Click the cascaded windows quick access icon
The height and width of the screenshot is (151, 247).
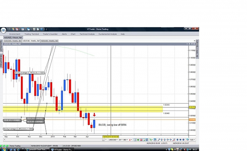pos(28,29)
